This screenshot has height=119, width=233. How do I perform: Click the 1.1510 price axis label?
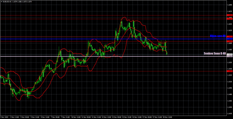pos(229,81)
